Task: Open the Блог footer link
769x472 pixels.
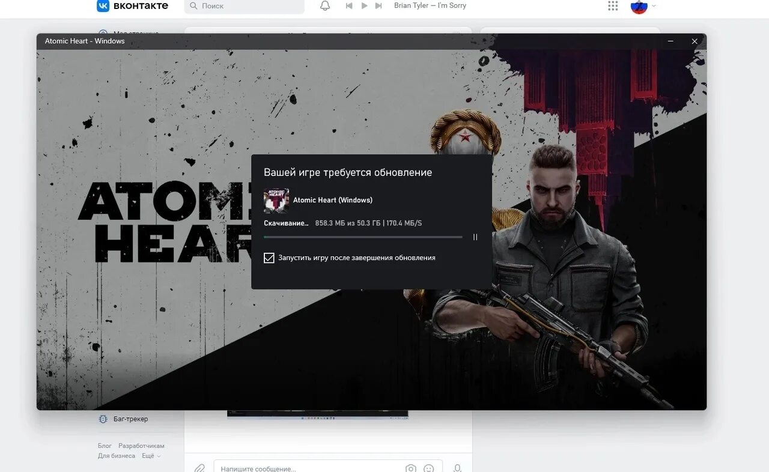Action: (x=105, y=446)
